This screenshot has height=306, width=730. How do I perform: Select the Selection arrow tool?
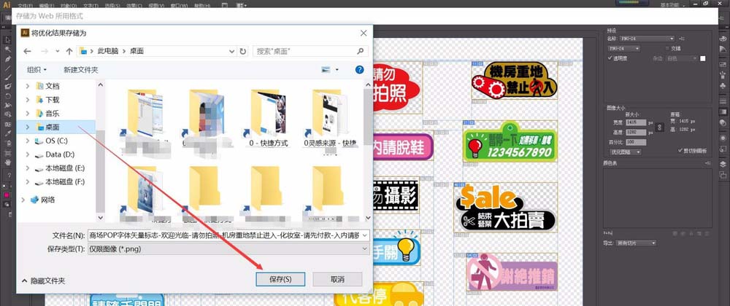pos(7,39)
